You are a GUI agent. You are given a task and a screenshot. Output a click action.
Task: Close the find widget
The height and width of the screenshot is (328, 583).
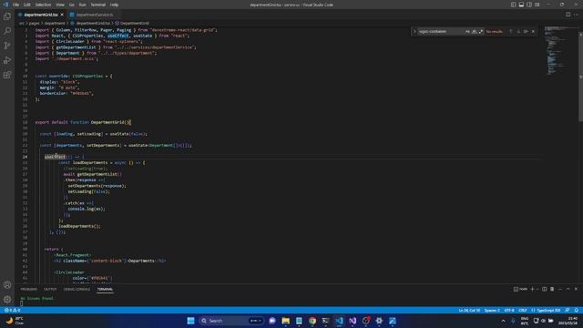pyautogui.click(x=533, y=32)
